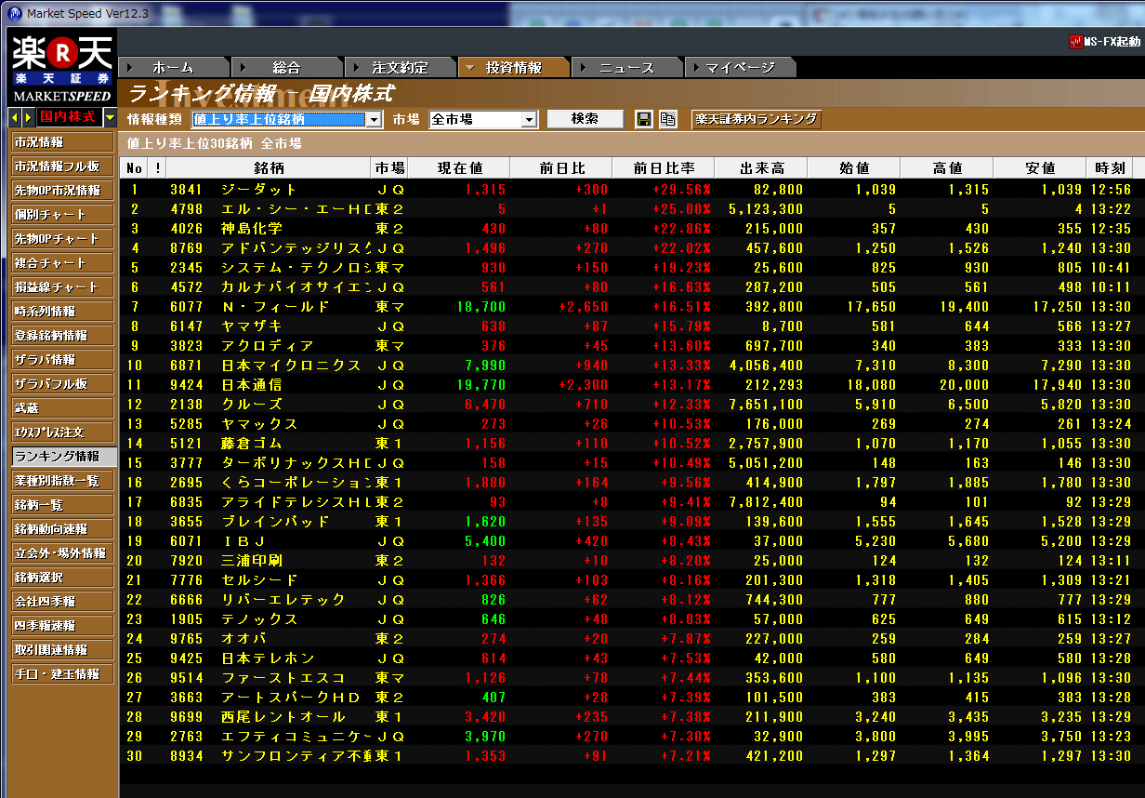Open 登録銘柄情報 in the sidebar
Image resolution: width=1145 pixels, height=798 pixels.
63,336
